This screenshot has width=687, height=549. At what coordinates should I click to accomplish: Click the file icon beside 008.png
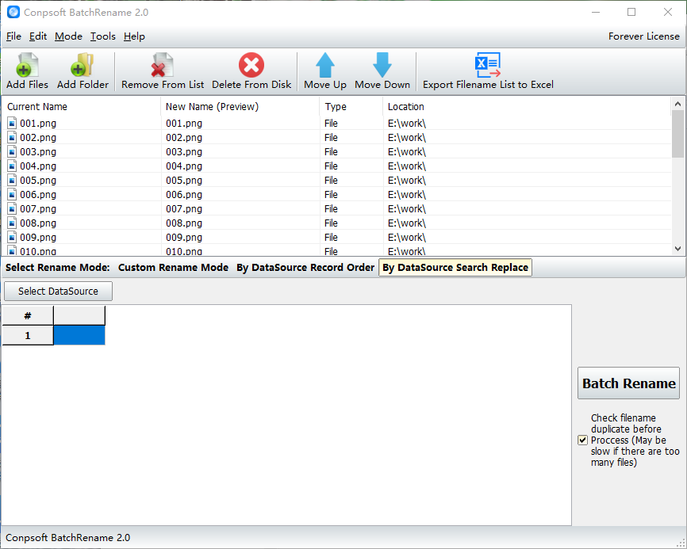12,223
